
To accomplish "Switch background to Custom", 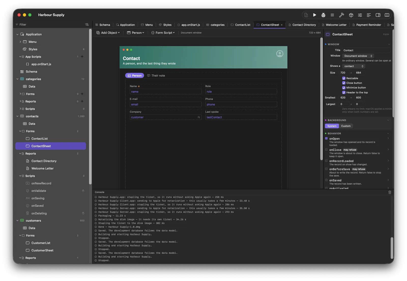I will [346, 126].
